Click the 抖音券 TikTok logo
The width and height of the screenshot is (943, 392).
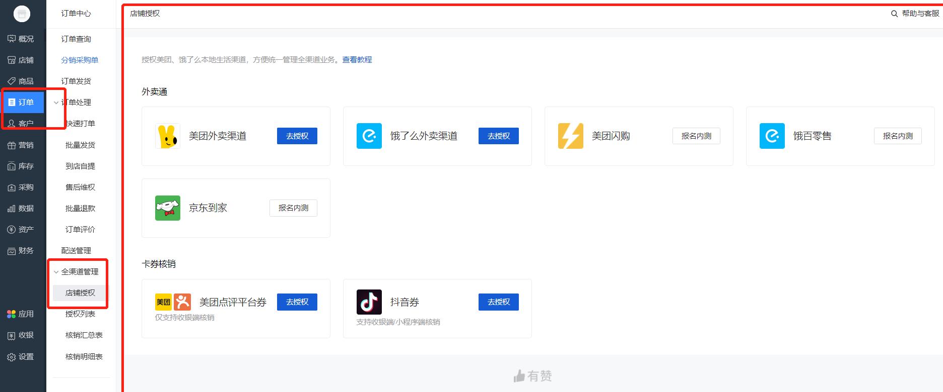click(369, 302)
